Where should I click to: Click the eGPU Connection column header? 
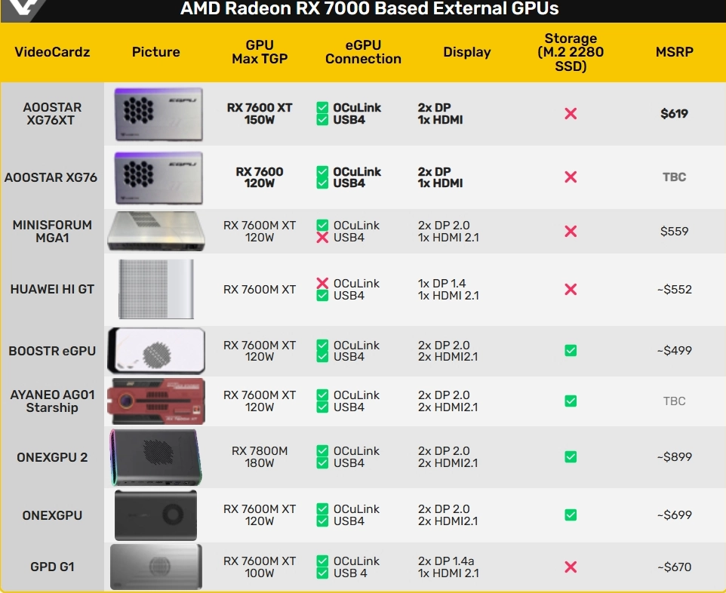363,52
